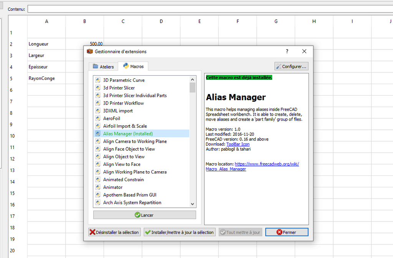This screenshot has width=393, height=258.
Task: Click Désinstaller la sélection button
Action: (x=114, y=232)
